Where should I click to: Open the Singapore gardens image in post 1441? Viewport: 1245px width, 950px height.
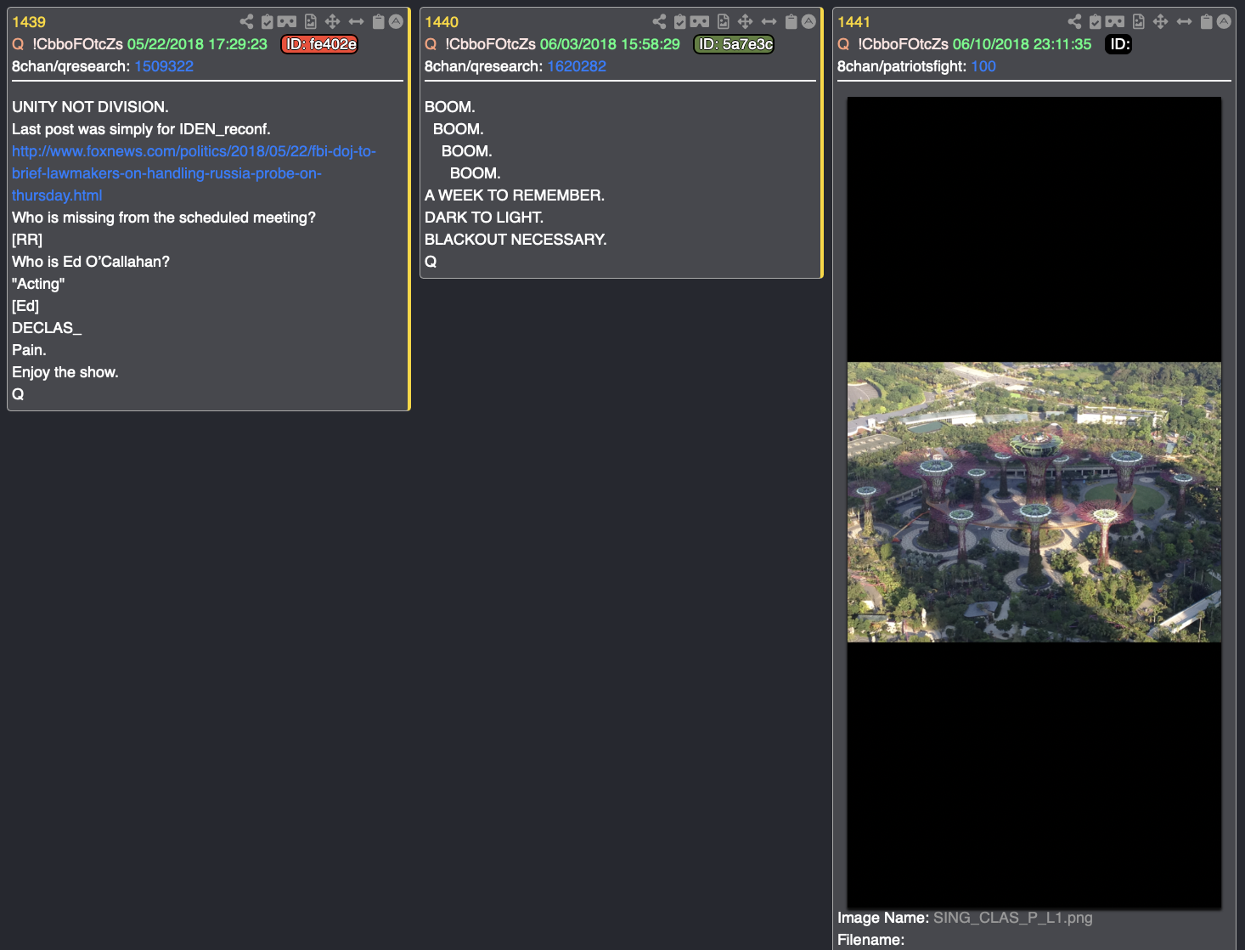(x=1034, y=502)
